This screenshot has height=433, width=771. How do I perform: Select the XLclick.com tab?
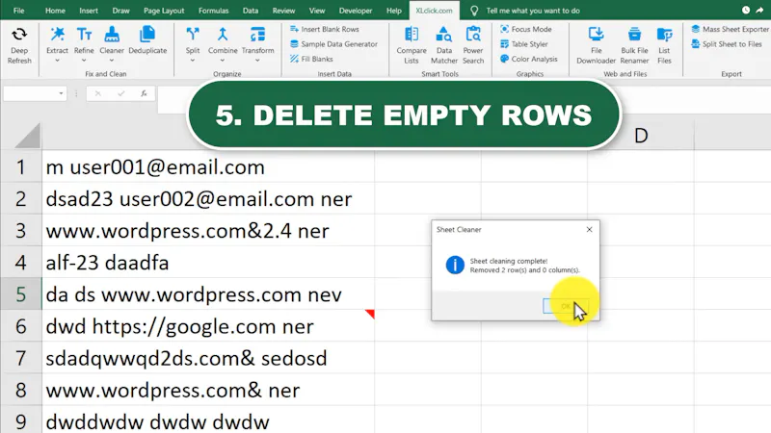pyautogui.click(x=434, y=11)
